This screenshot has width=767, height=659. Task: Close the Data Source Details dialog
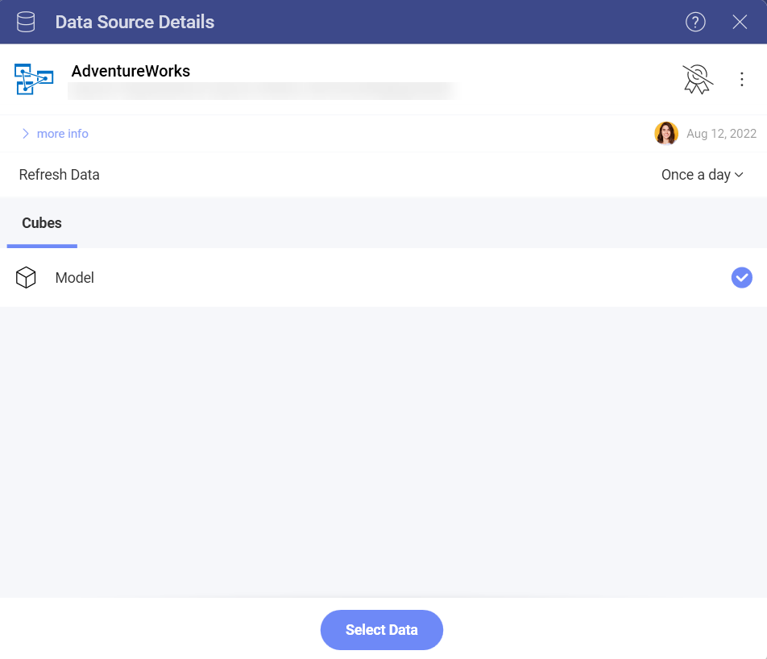[x=740, y=22]
